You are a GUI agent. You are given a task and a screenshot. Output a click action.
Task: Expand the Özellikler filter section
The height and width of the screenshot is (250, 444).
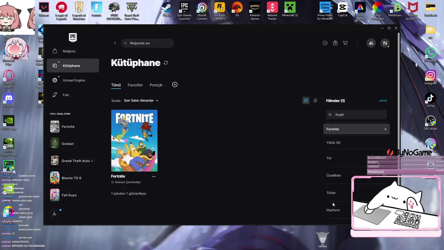point(357,175)
